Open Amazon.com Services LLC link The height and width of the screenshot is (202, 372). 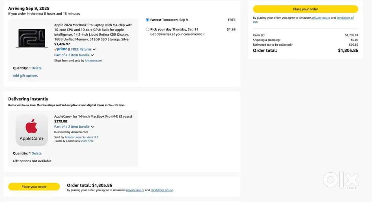coord(81,137)
